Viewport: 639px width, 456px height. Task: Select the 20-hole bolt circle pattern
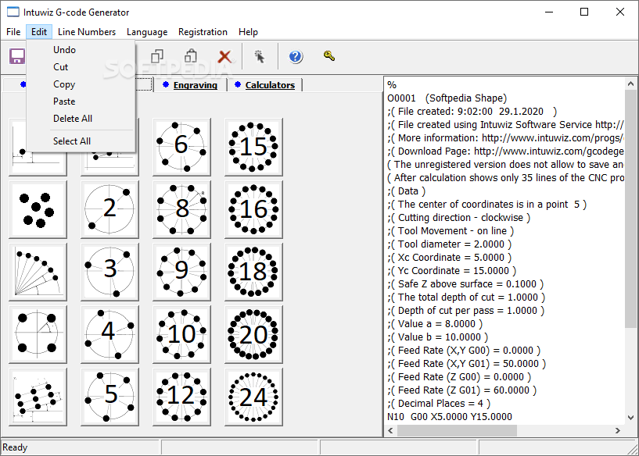coord(253,334)
